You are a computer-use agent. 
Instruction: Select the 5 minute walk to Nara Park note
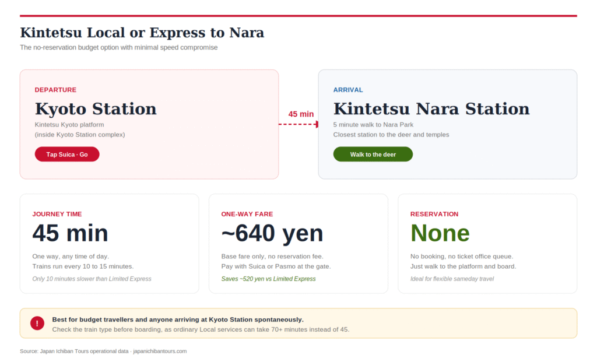point(373,124)
